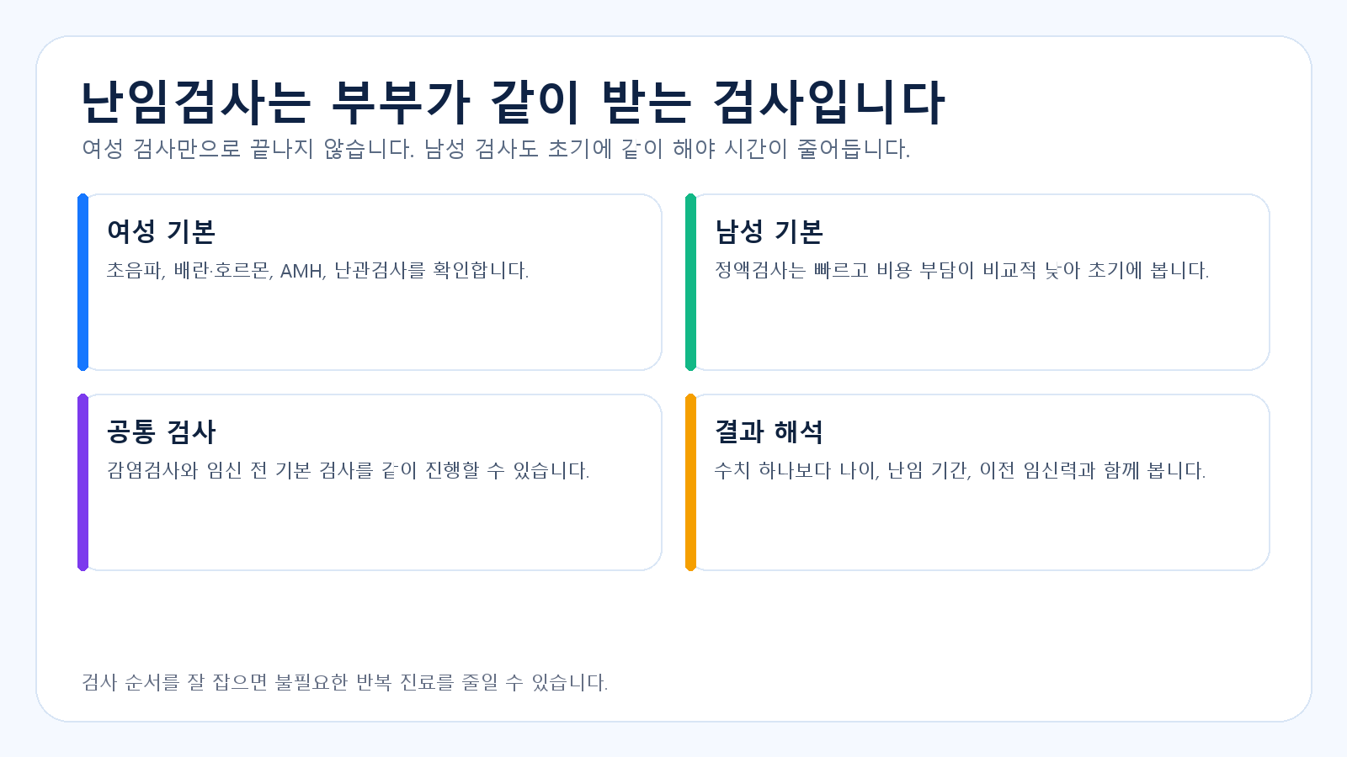Click the 수치 하나보다 나이 description text
Screen dimensions: 1347x757
(x=960, y=470)
